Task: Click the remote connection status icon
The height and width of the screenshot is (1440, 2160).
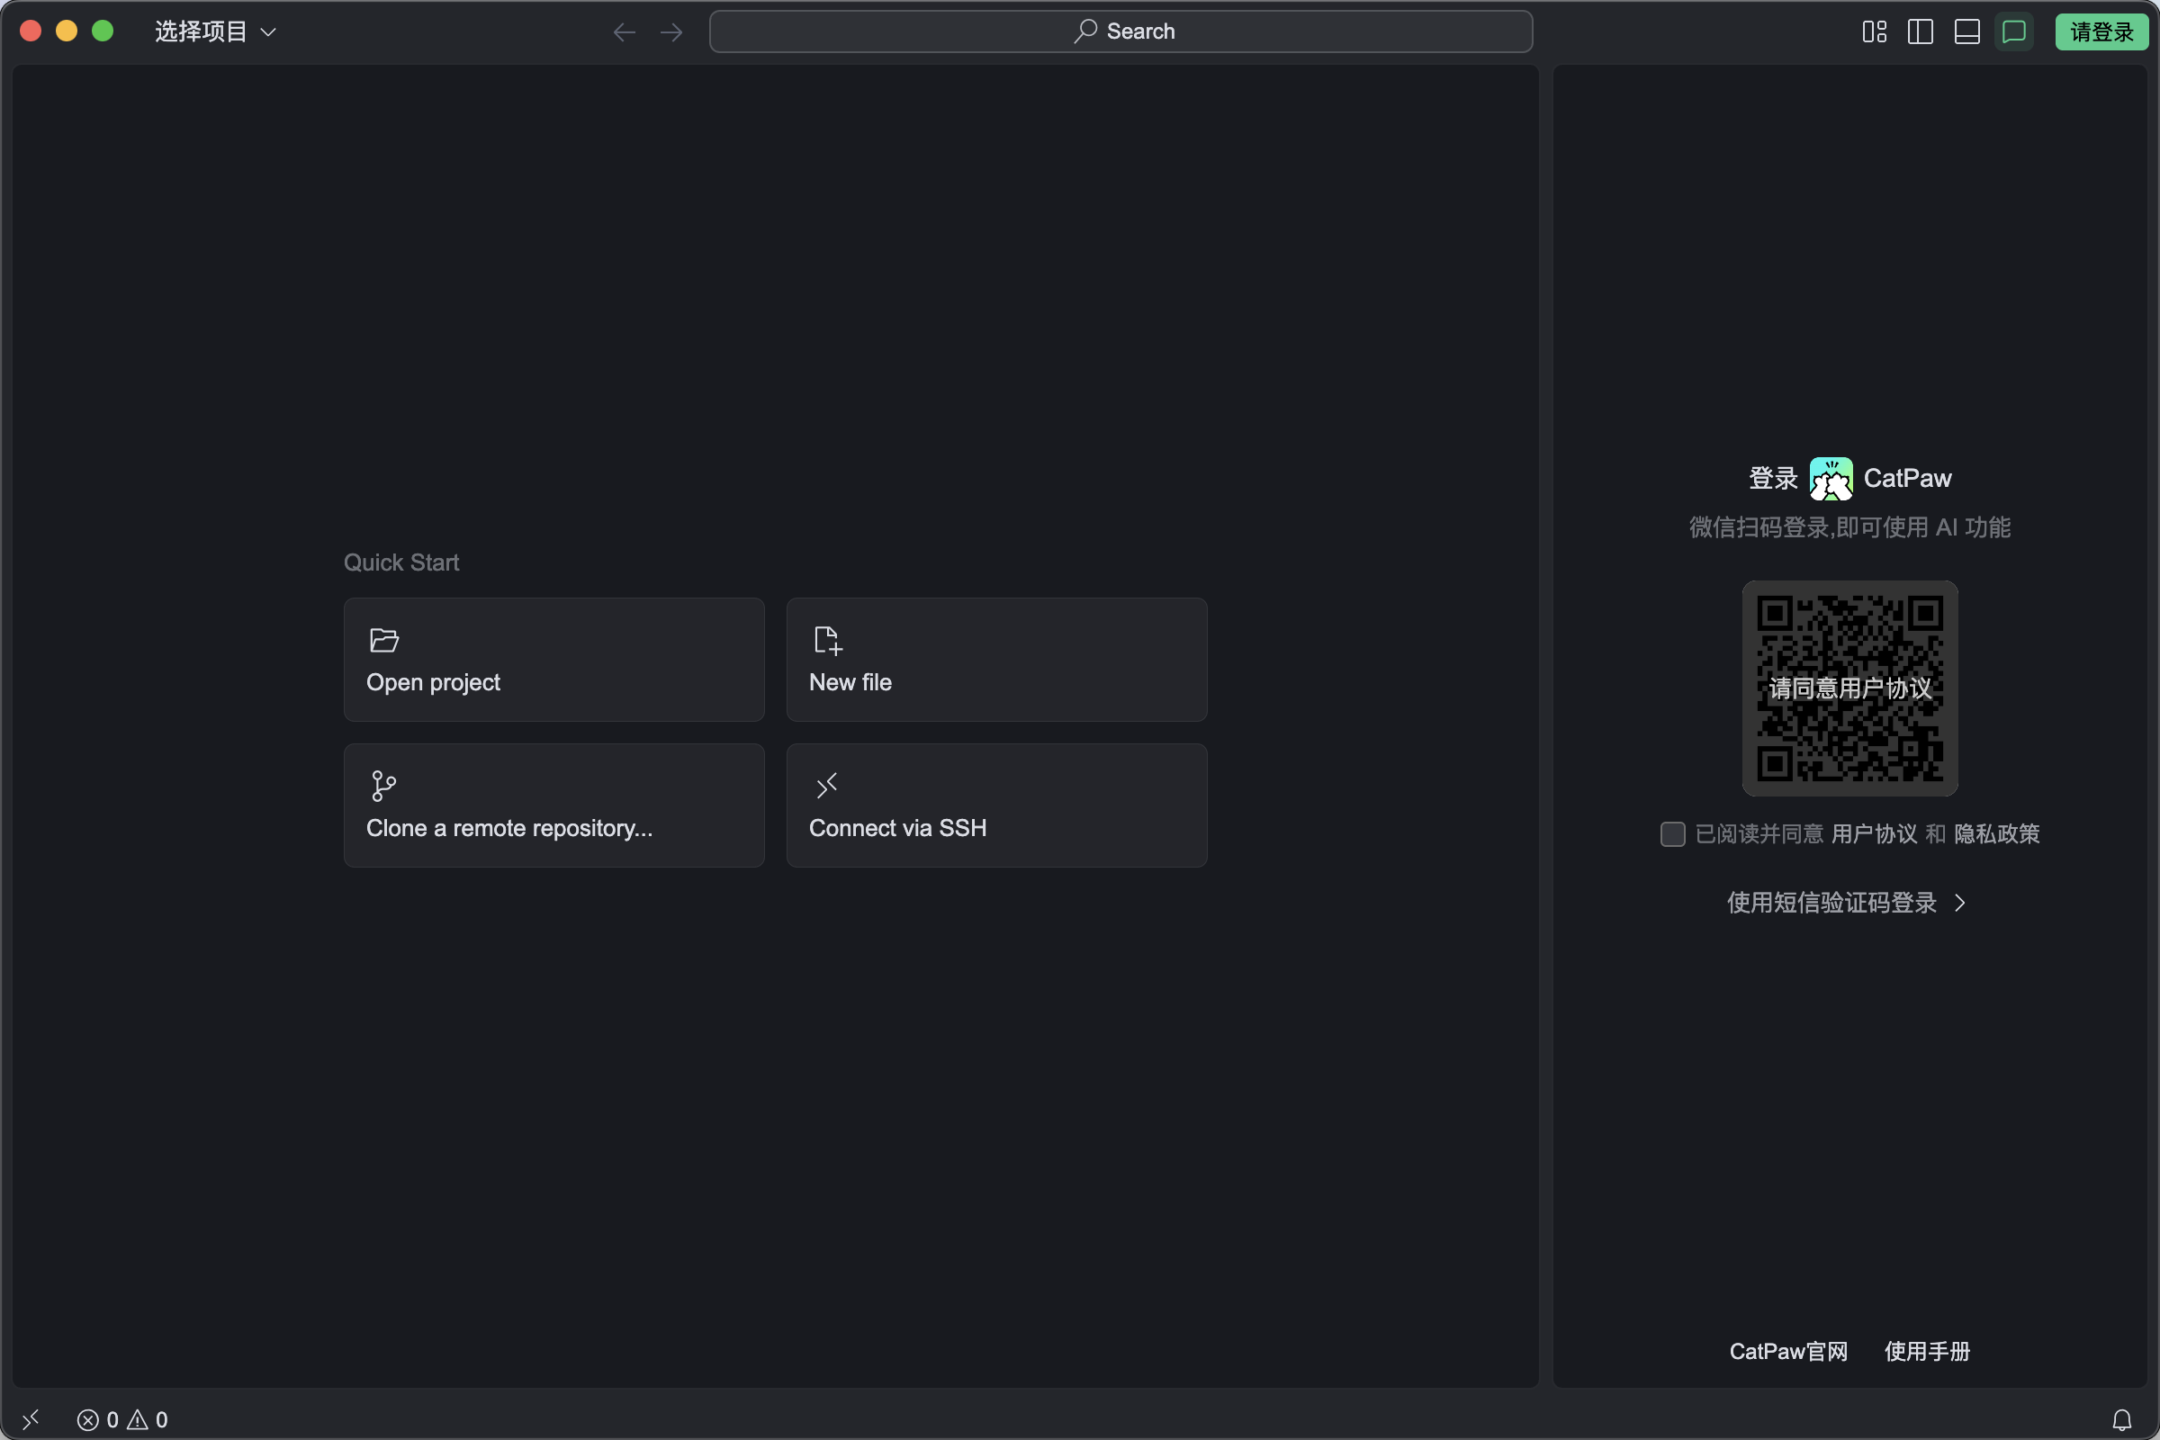Action: tap(31, 1420)
